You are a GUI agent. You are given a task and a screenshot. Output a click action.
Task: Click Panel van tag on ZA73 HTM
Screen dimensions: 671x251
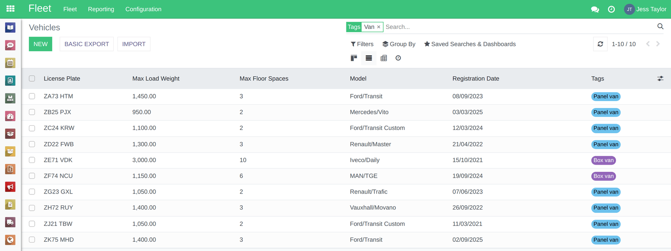coord(606,96)
